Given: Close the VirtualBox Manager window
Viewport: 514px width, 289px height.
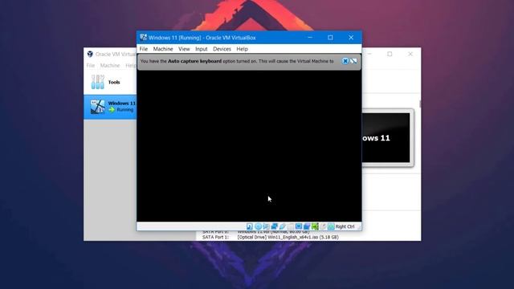Looking at the screenshot, I should point(410,54).
